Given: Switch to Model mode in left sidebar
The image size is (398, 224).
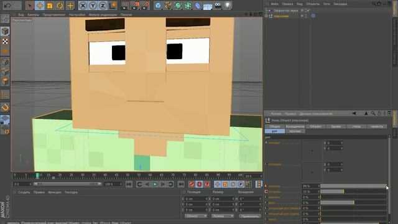Looking at the screenshot, I should pos(5,31).
